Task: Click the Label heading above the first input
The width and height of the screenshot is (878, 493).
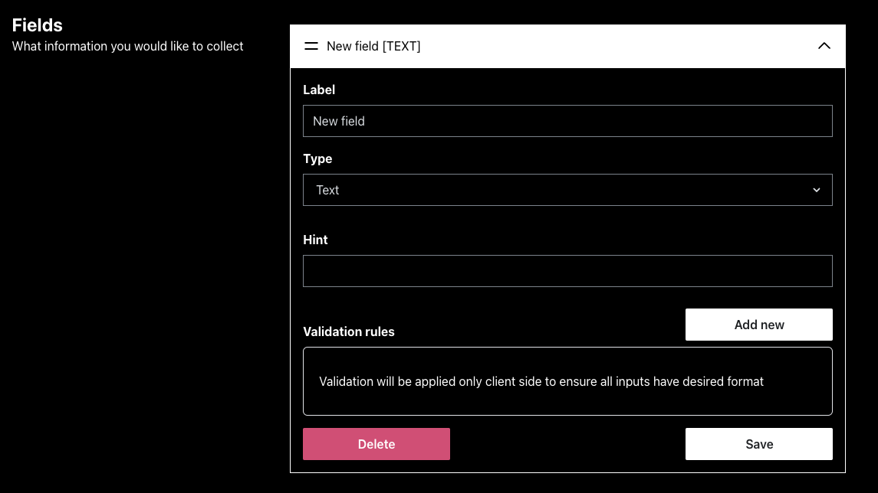Action: pos(319,90)
